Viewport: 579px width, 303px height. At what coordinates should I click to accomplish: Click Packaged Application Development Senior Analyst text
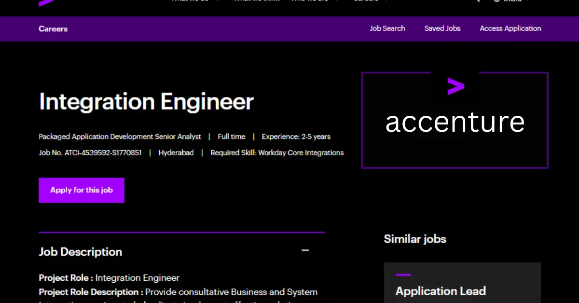click(x=120, y=137)
